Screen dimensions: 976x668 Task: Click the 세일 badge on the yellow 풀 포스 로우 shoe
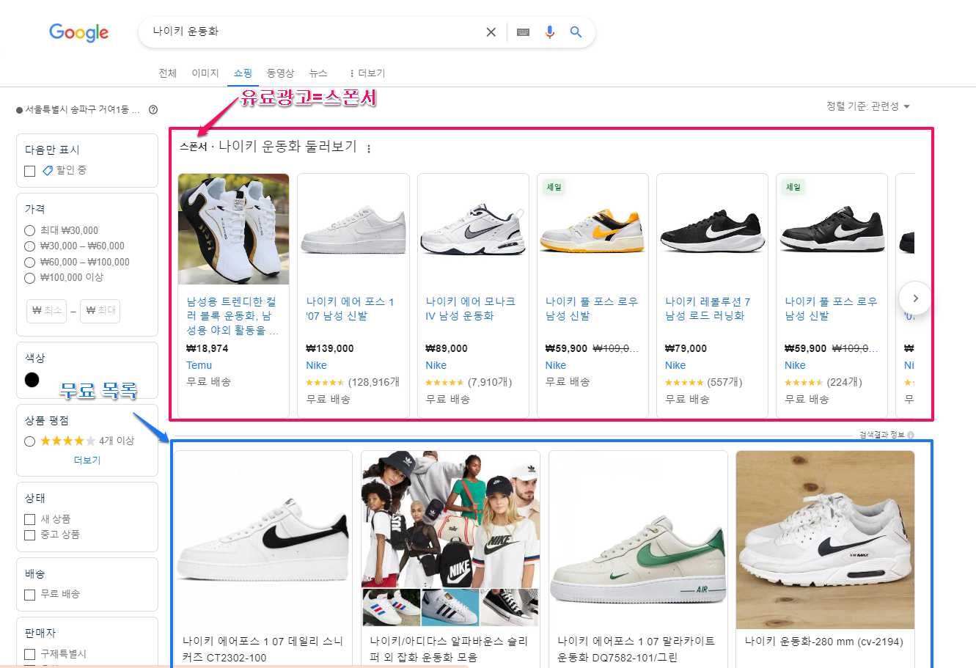[554, 187]
